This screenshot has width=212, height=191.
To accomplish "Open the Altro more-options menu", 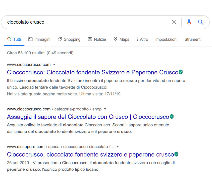I will tap(142, 39).
